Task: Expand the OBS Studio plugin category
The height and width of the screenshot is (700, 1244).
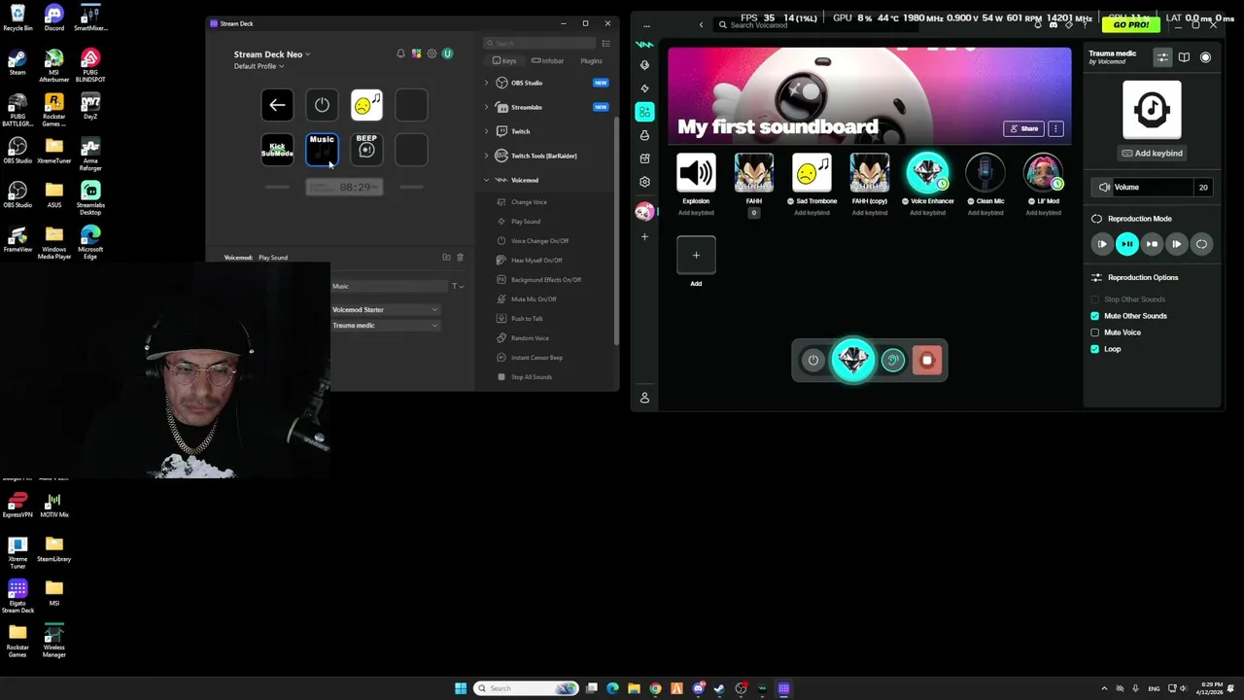Action: pyautogui.click(x=487, y=83)
